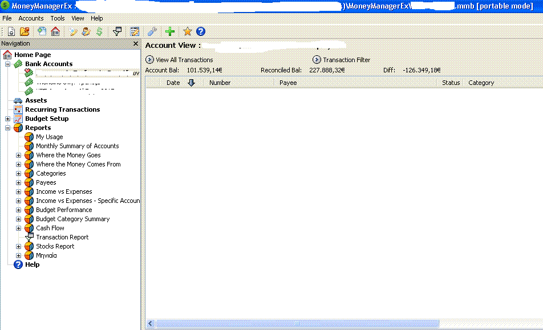Add a new transaction with the green plus
Viewport: 543px width, 330px height.
(x=170, y=31)
